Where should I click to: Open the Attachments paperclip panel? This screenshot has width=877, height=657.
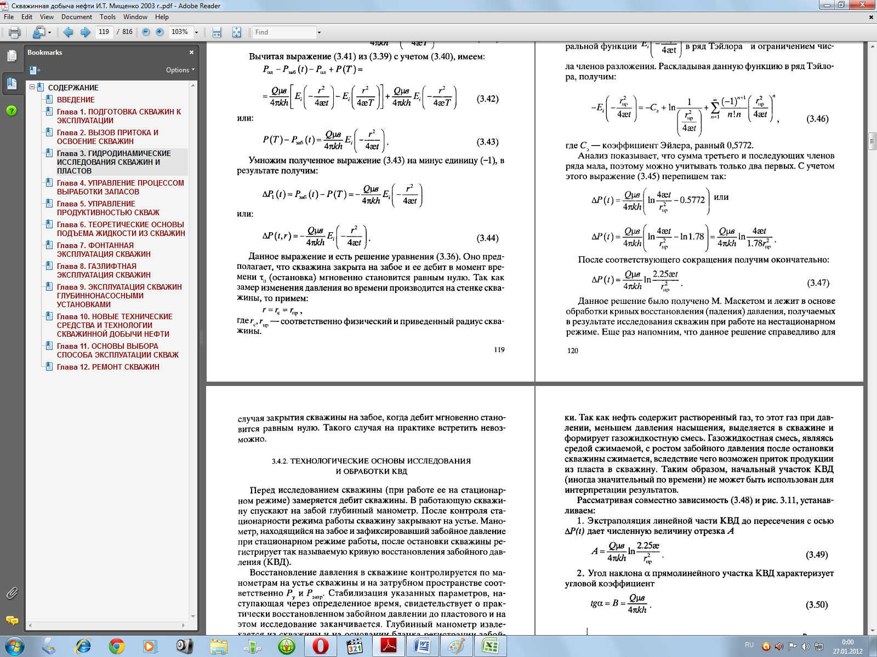click(12, 593)
